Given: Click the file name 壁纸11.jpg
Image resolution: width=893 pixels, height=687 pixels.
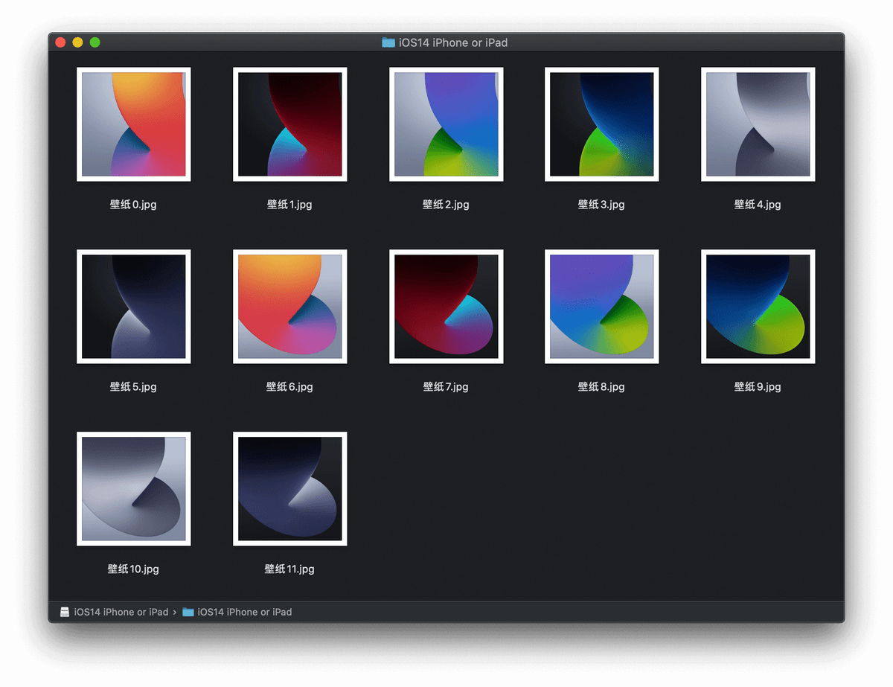Looking at the screenshot, I should pyautogui.click(x=289, y=569).
